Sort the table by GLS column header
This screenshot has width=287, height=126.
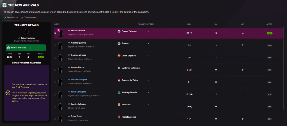(216, 24)
